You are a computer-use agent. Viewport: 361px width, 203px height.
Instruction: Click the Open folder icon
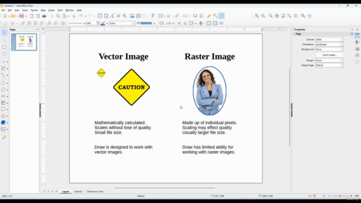14,16
